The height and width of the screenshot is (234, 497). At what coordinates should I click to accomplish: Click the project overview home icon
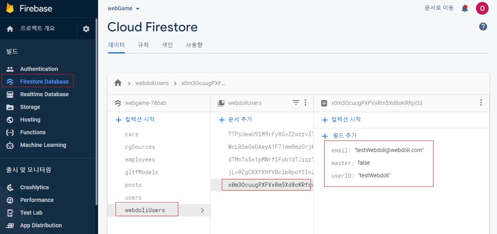(x=10, y=29)
